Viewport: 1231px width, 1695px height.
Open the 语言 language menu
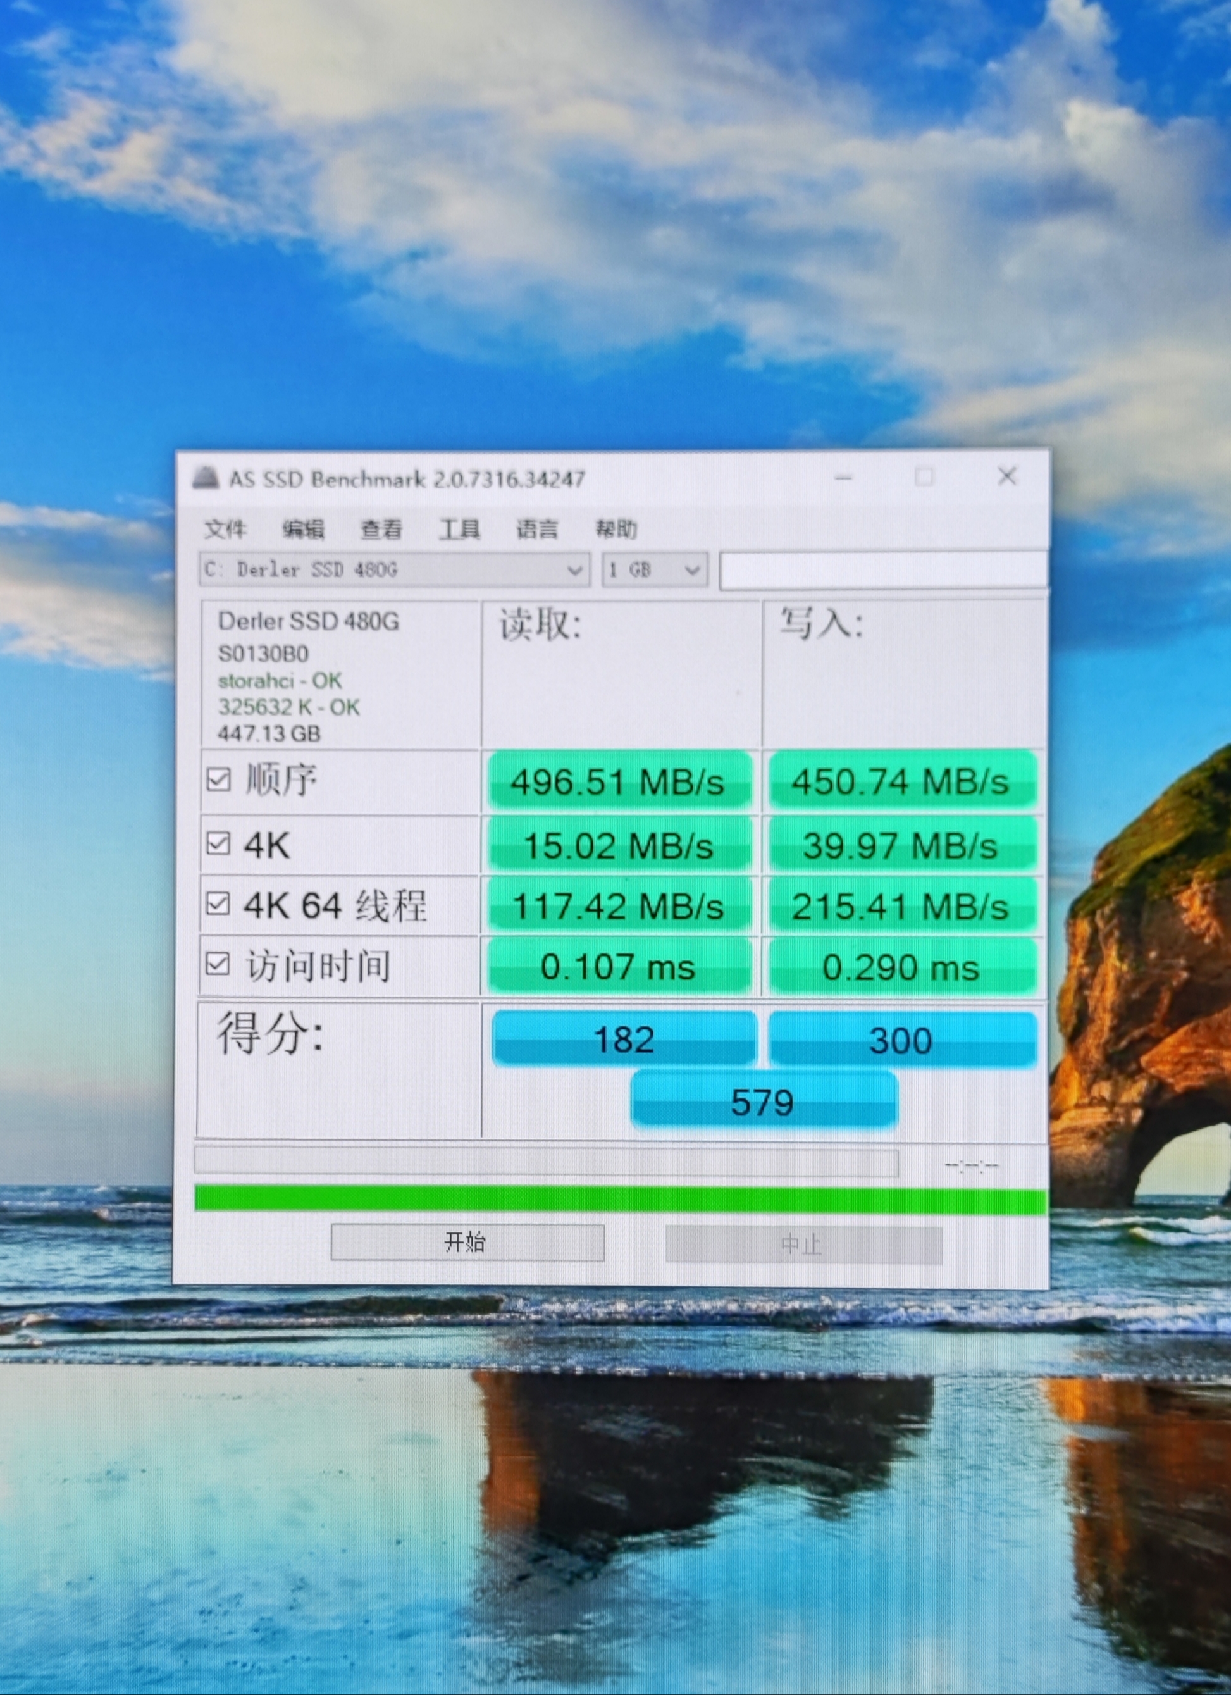pyautogui.click(x=536, y=529)
